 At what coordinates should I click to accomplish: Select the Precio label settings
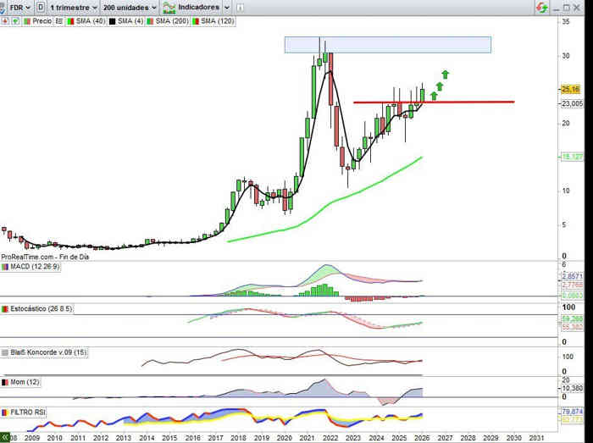[x=42, y=20]
